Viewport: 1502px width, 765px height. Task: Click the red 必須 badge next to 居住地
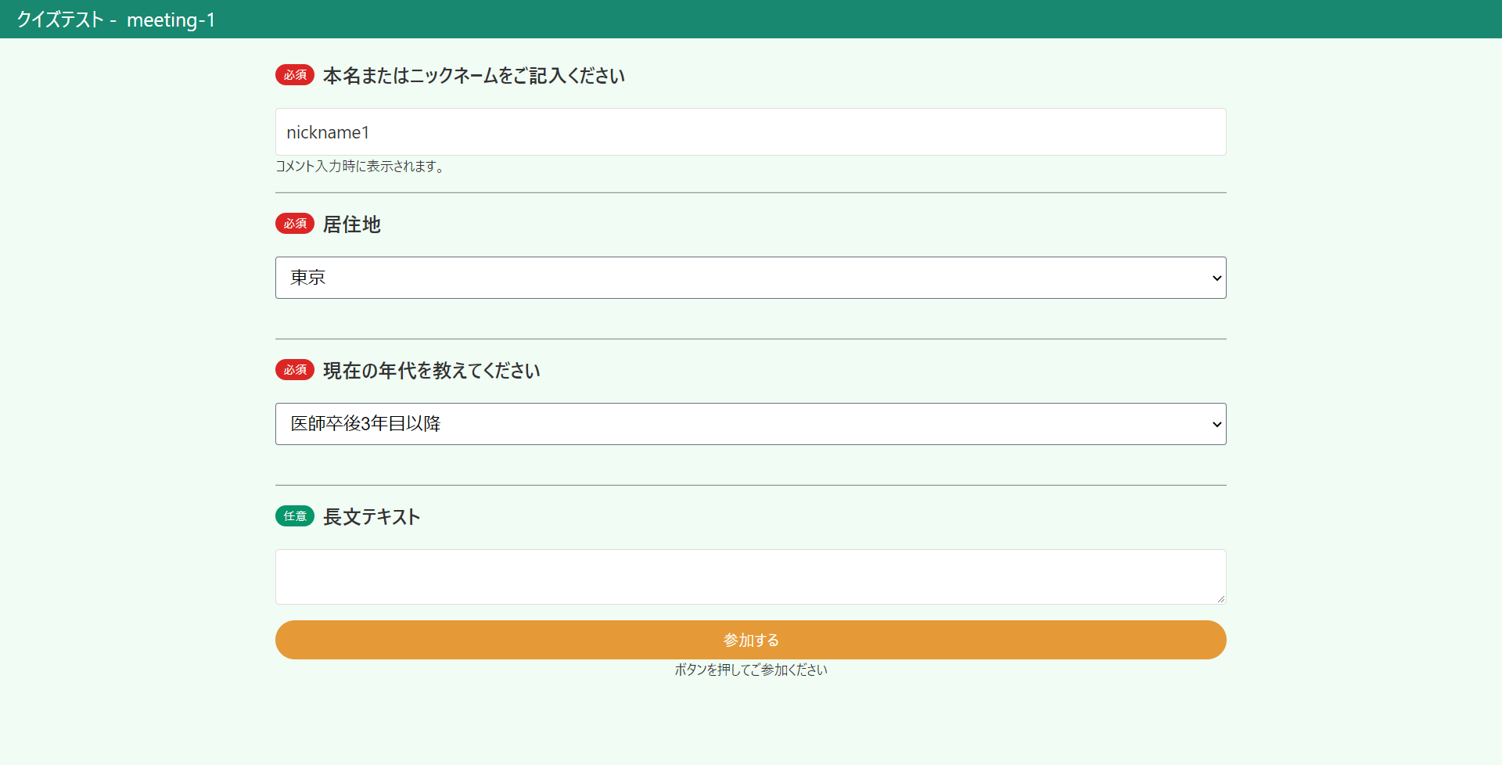[295, 224]
